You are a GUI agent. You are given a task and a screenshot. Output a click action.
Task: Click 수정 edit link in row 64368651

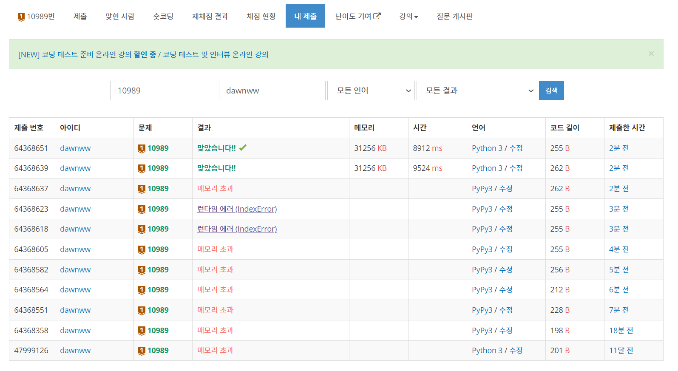(x=516, y=148)
